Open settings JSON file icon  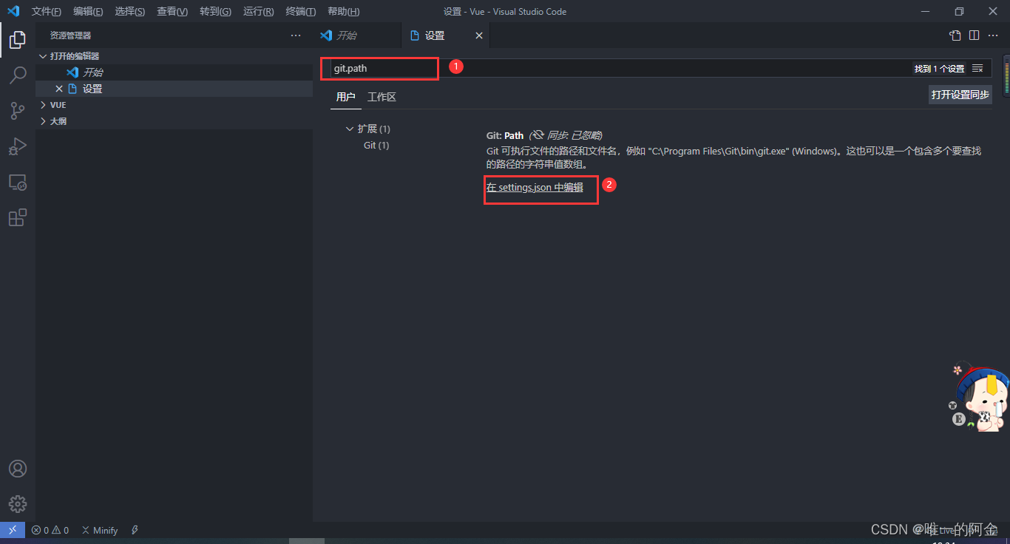click(955, 35)
